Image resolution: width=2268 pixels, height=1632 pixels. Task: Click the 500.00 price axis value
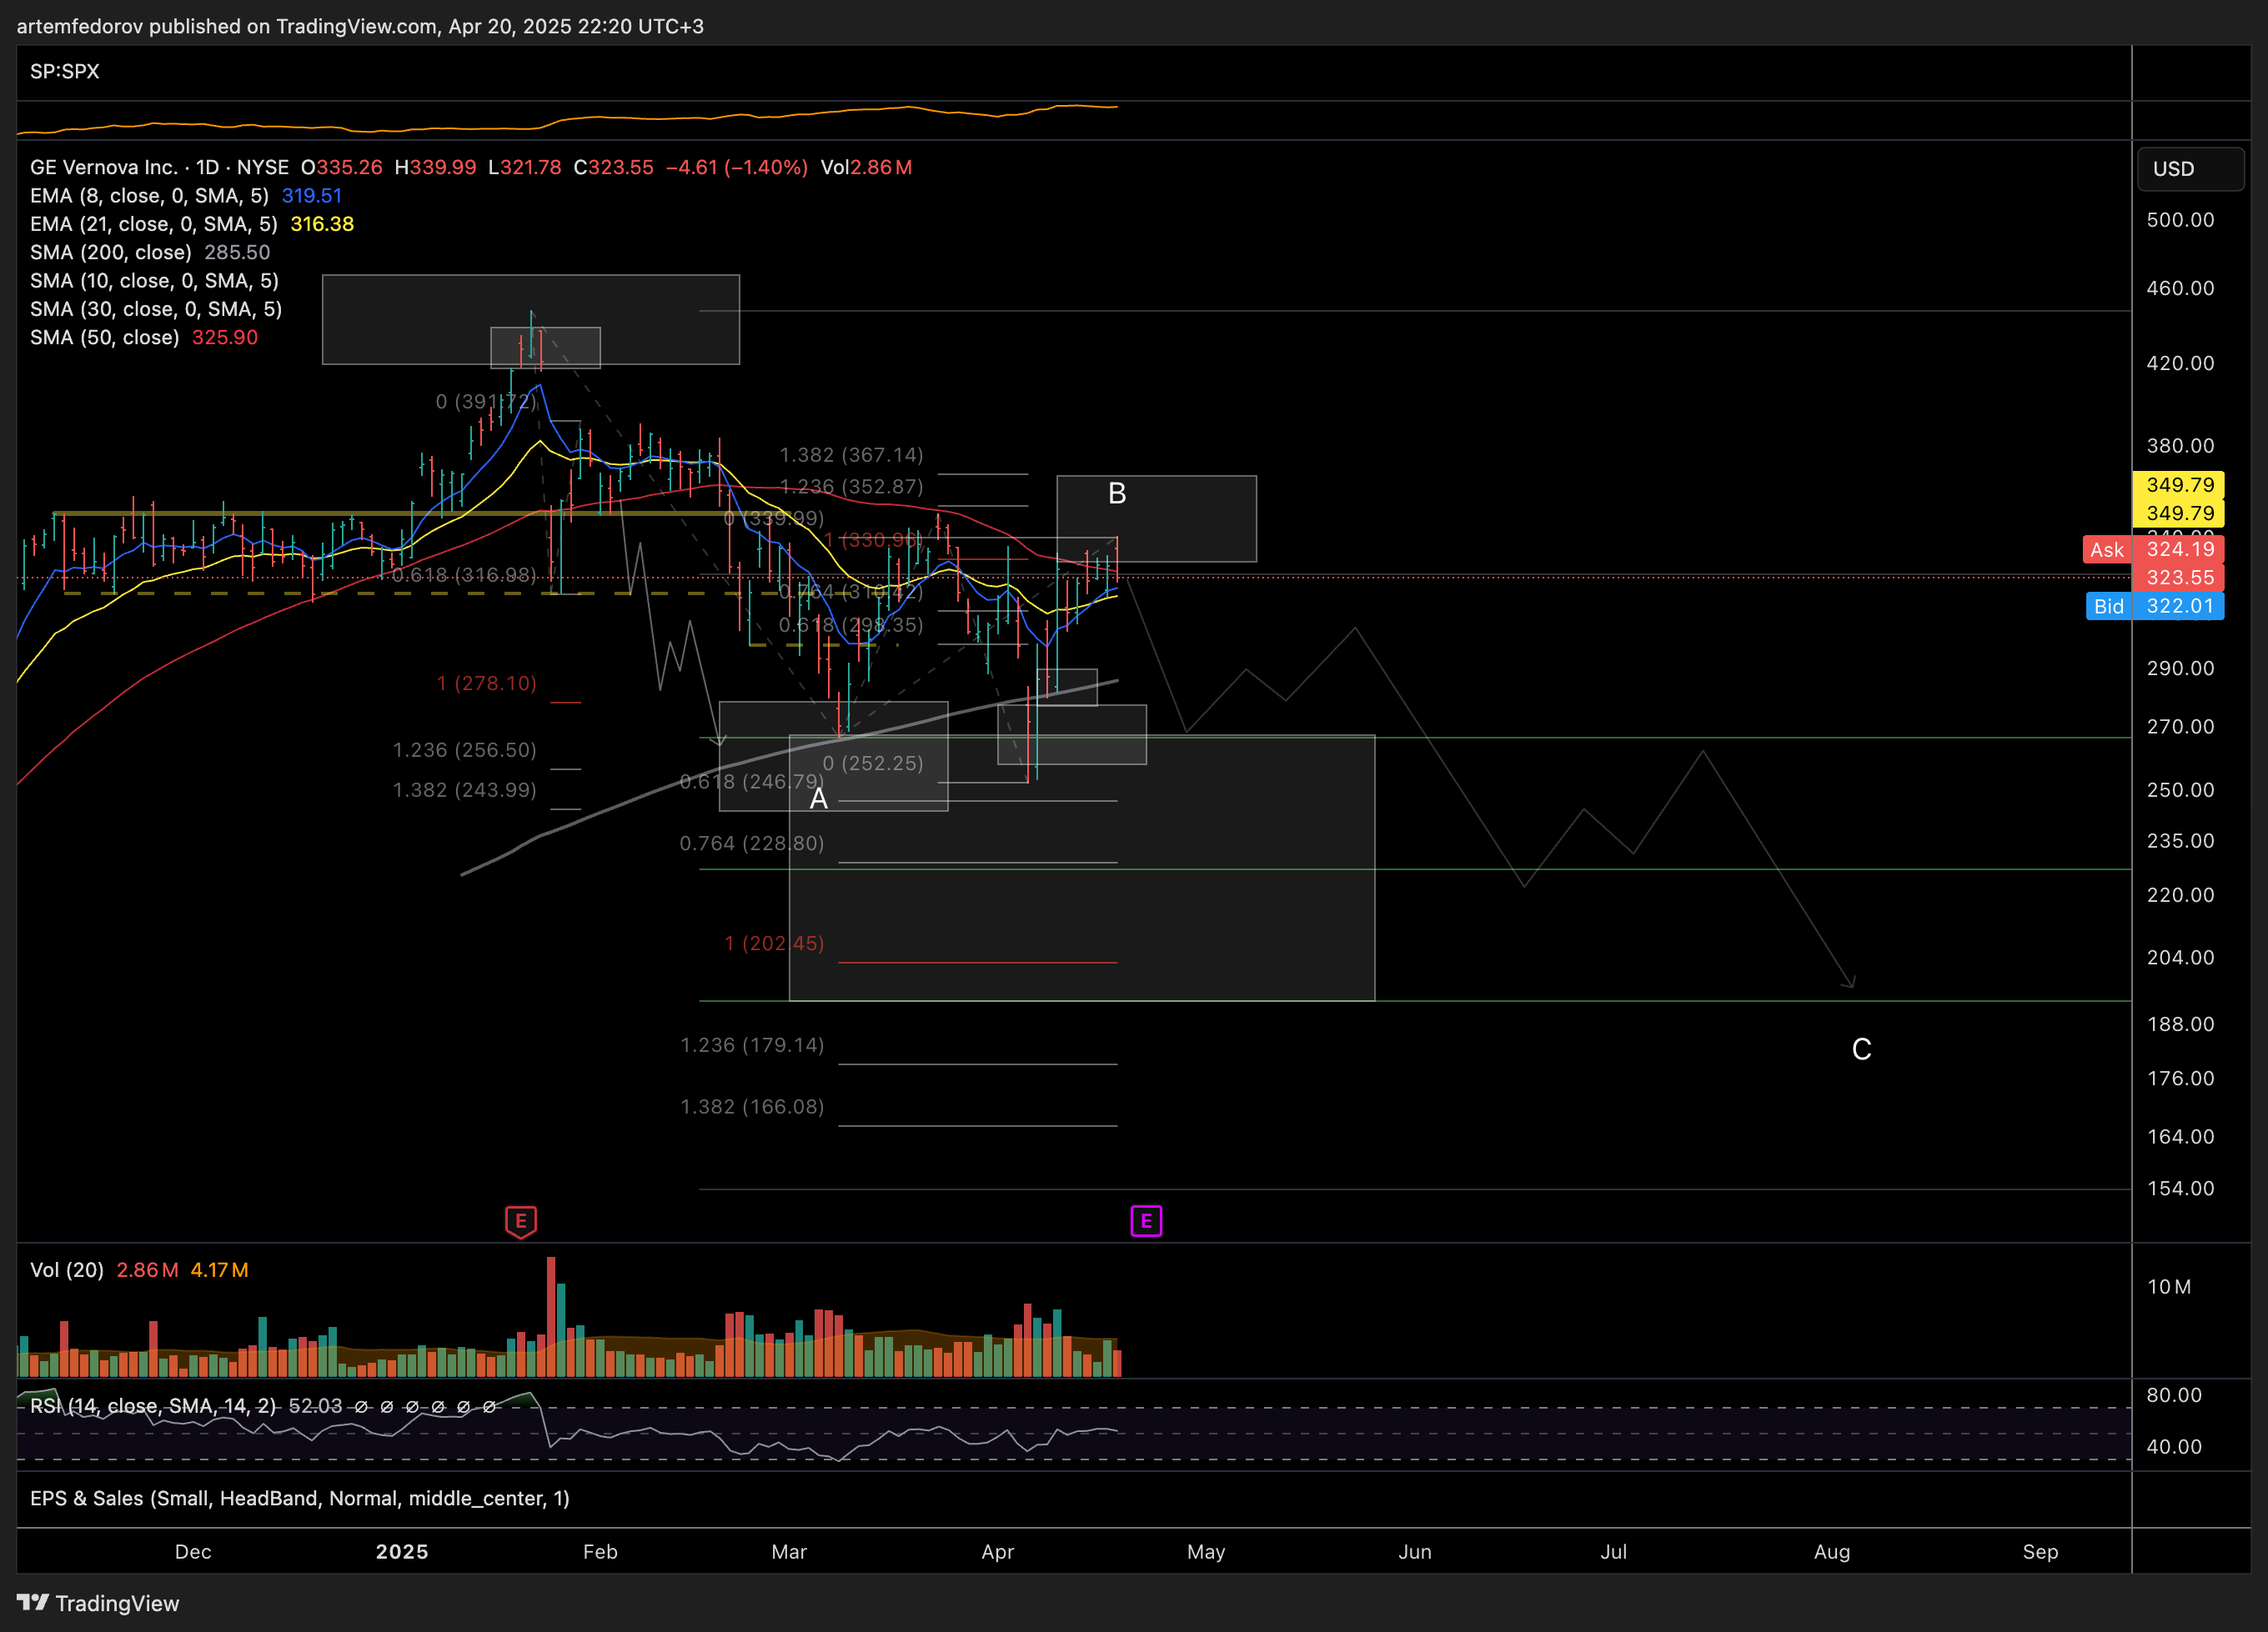point(2180,220)
